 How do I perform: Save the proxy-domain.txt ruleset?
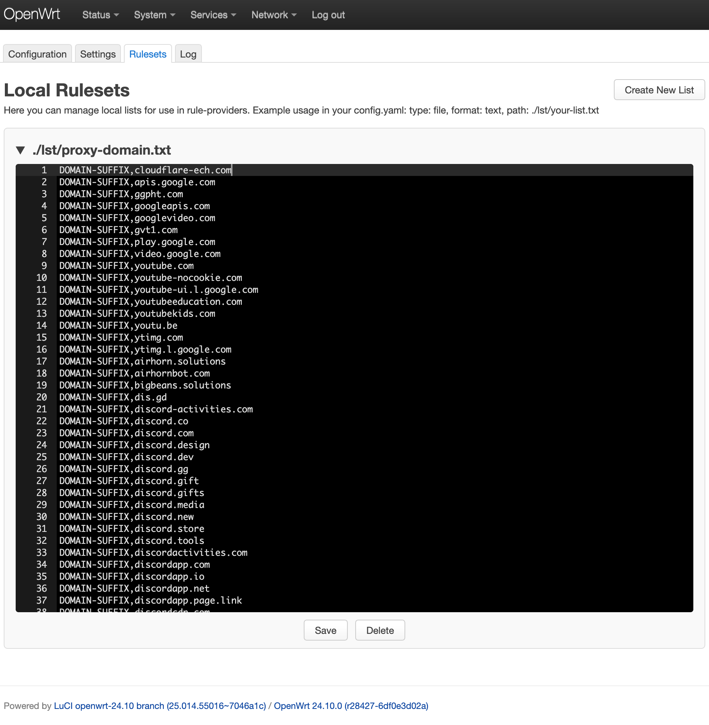(x=325, y=630)
